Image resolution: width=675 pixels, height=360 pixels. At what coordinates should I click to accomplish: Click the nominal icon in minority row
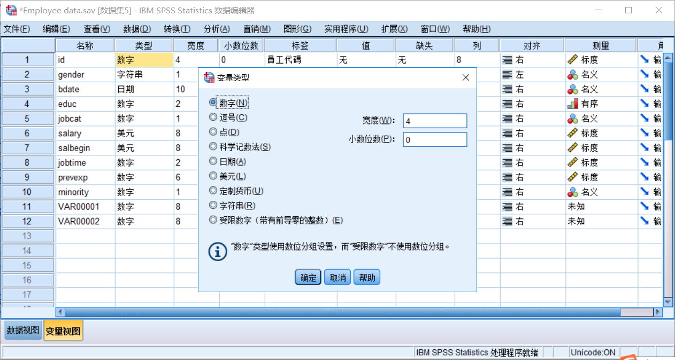[573, 192]
